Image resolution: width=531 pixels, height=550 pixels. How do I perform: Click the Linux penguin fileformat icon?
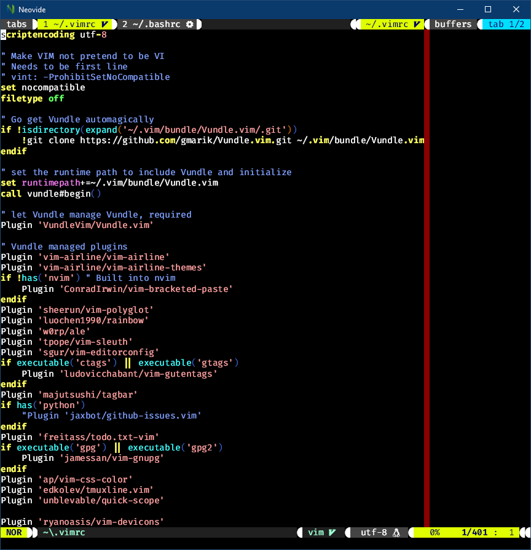[x=396, y=533]
